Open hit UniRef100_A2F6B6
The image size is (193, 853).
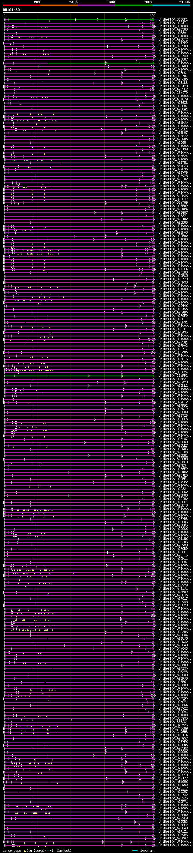173,80
